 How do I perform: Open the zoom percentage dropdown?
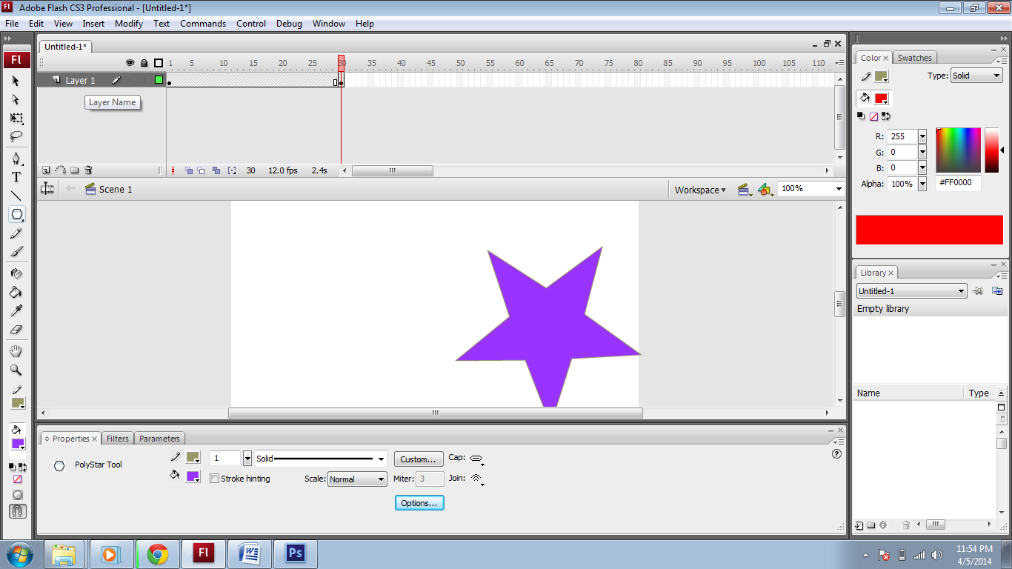[x=838, y=189]
